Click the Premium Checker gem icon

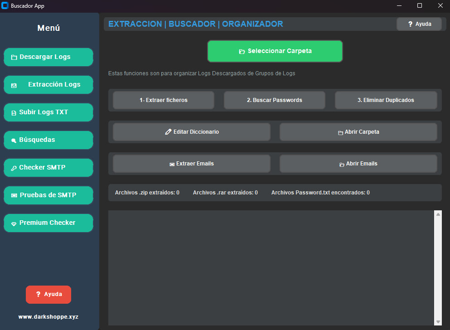[x=13, y=223]
